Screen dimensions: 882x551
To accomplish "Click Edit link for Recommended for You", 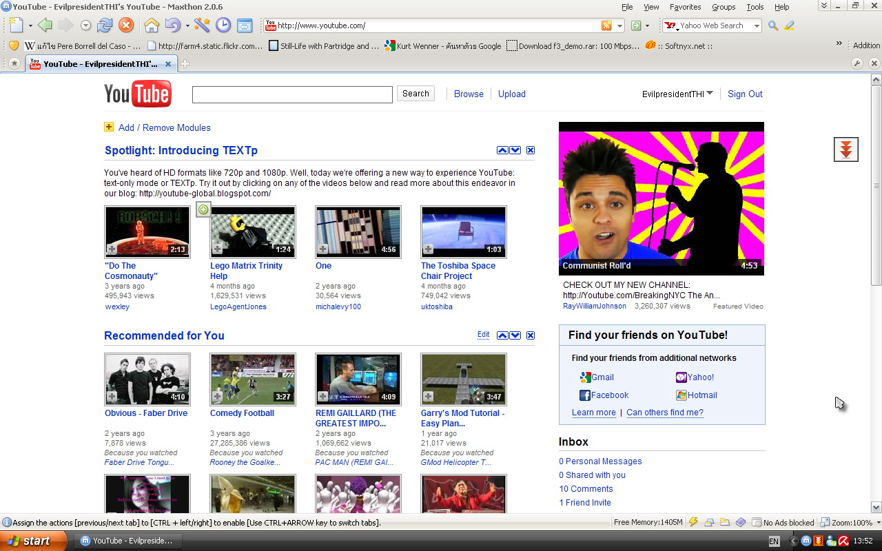I will pos(483,335).
